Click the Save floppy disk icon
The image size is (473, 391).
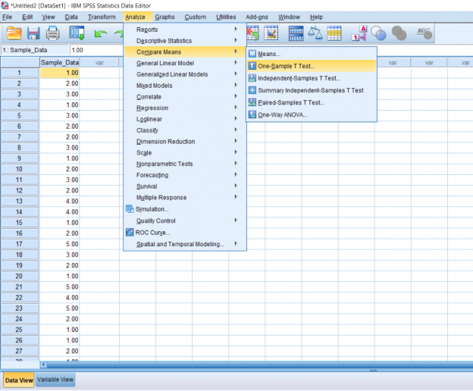[33, 33]
